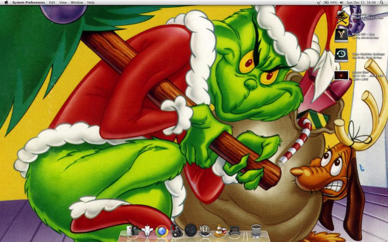Viewport: 388px width, 242px height.
Task: Click the phone sync icon in menu bar
Action: tap(319, 2)
